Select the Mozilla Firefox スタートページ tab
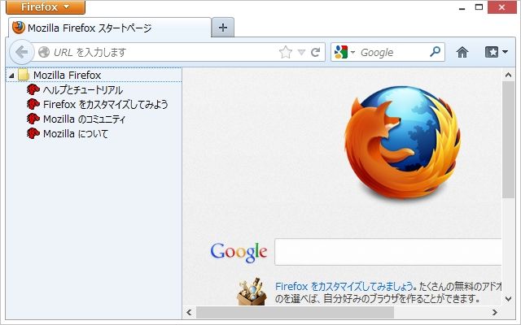521x325 pixels. pyautogui.click(x=110, y=28)
